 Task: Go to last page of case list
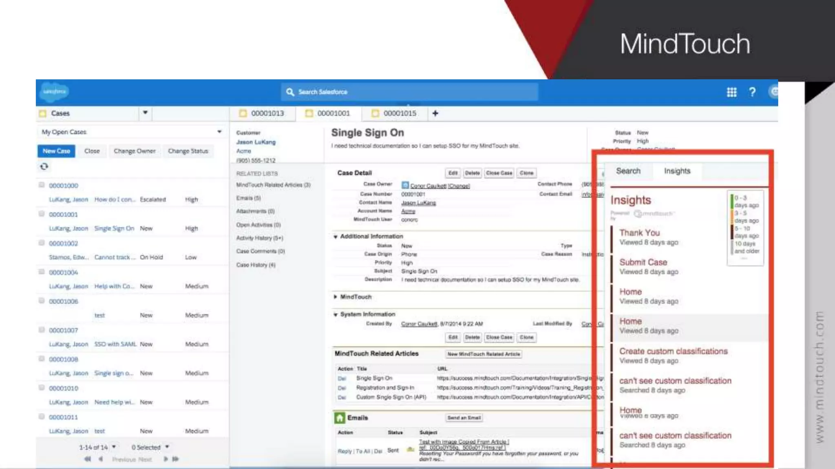pyautogui.click(x=176, y=459)
